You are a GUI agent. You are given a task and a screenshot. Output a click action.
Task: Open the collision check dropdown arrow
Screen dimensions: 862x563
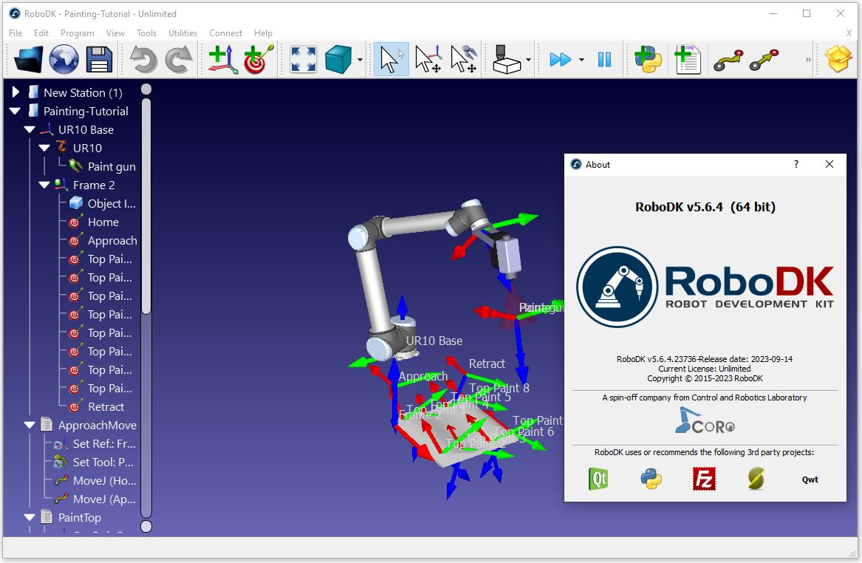coord(528,59)
